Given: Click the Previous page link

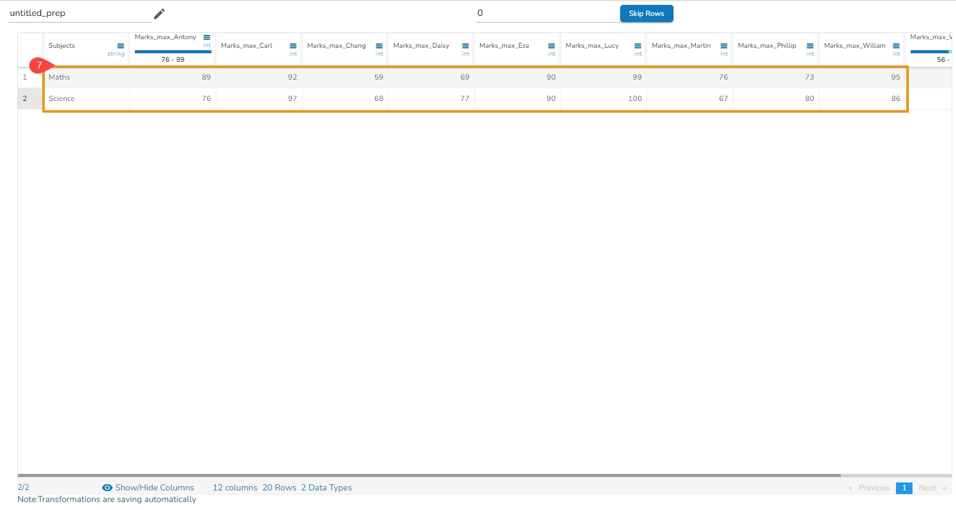Looking at the screenshot, I should [x=874, y=488].
